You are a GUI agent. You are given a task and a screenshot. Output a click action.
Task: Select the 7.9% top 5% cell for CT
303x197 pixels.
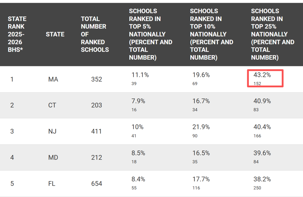[x=138, y=105]
